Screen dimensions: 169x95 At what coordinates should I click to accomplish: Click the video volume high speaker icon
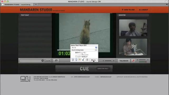pos(114,61)
